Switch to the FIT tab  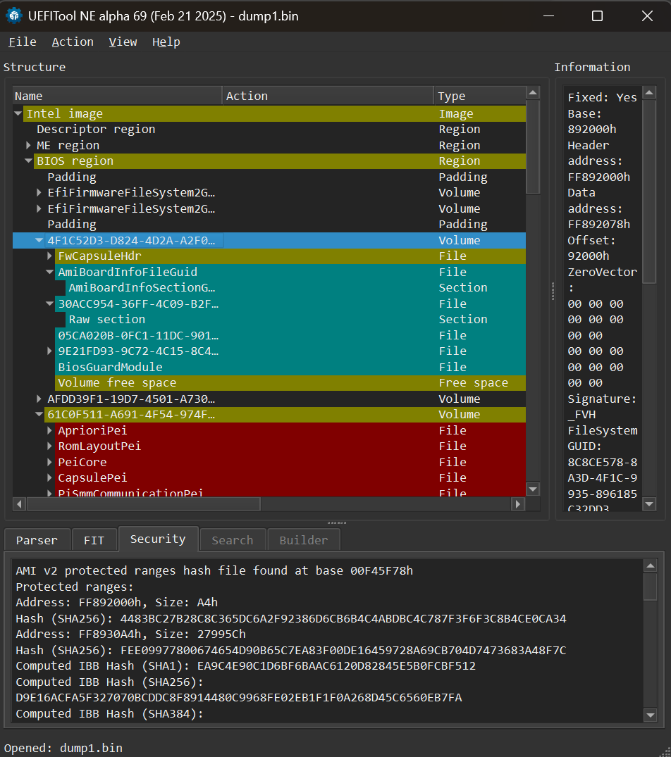click(94, 539)
